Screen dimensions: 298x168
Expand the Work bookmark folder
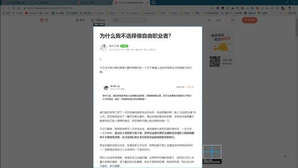[x=111, y=13]
